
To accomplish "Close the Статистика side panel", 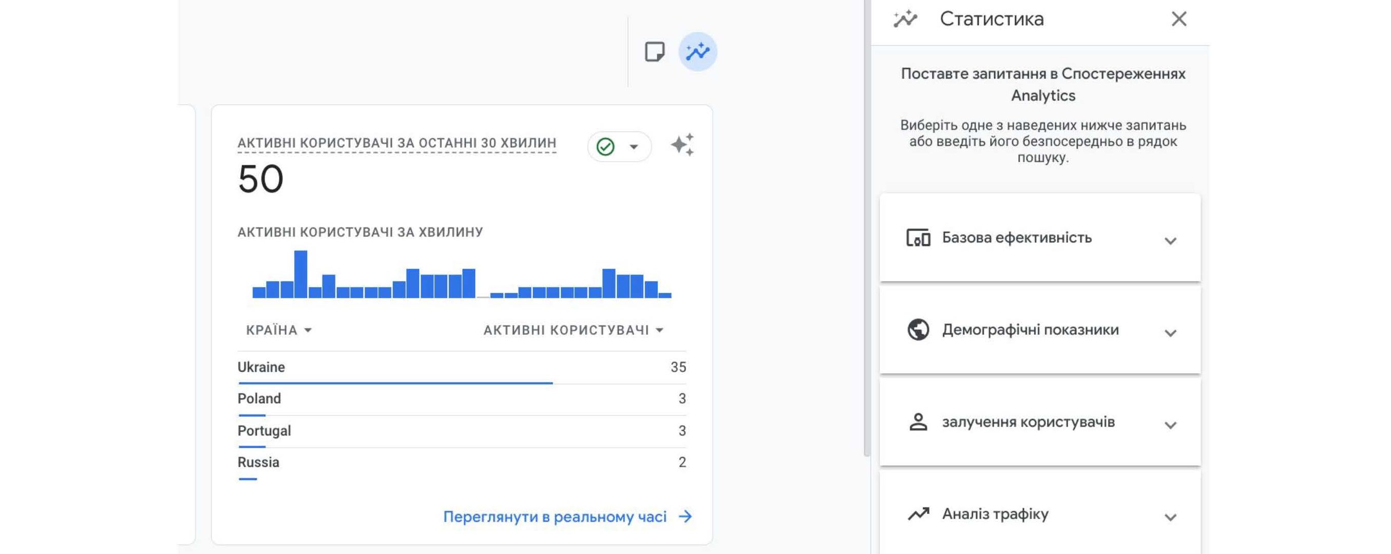I will (x=1180, y=19).
